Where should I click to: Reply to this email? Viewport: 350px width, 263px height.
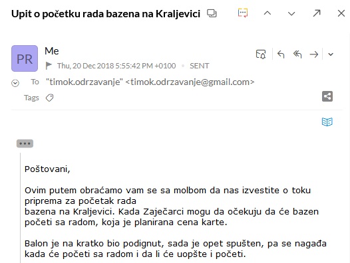coord(281,54)
